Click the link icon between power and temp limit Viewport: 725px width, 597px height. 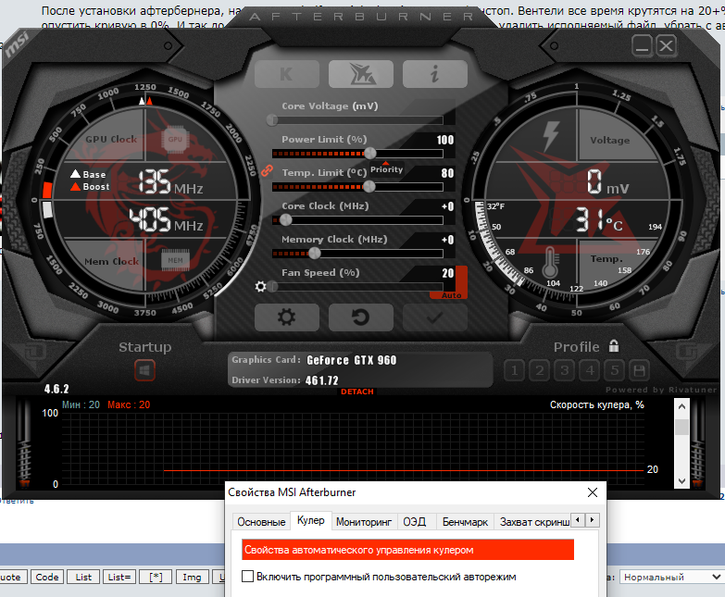pyautogui.click(x=267, y=170)
